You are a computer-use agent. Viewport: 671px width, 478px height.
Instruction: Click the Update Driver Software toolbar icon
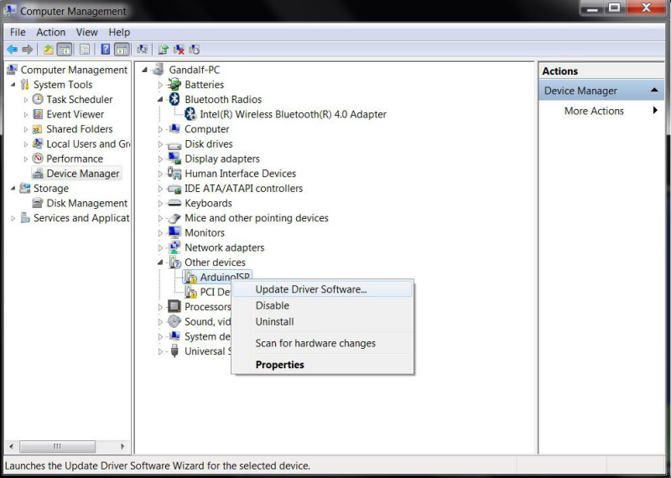[x=163, y=49]
